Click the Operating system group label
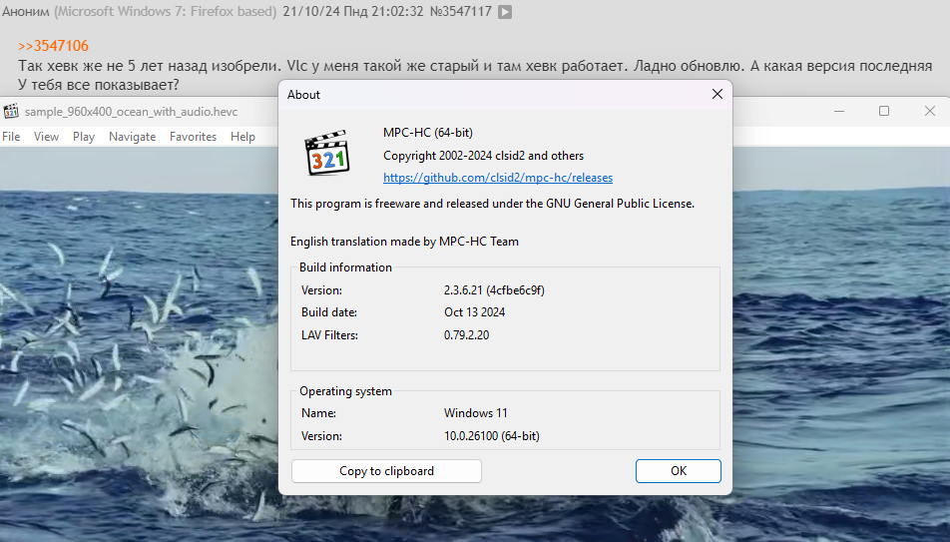The image size is (950, 542). [345, 391]
